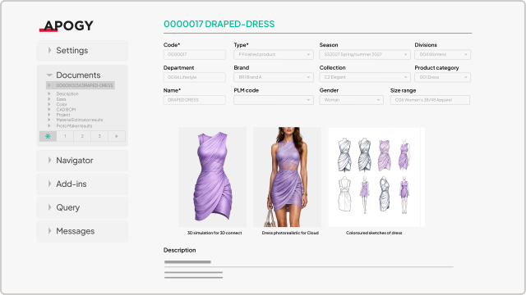The width and height of the screenshot is (526, 295).
Task: Click the Size range field
Action: pyautogui.click(x=430, y=100)
